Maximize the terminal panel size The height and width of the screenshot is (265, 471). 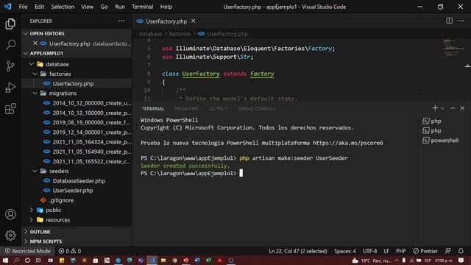click(453, 108)
